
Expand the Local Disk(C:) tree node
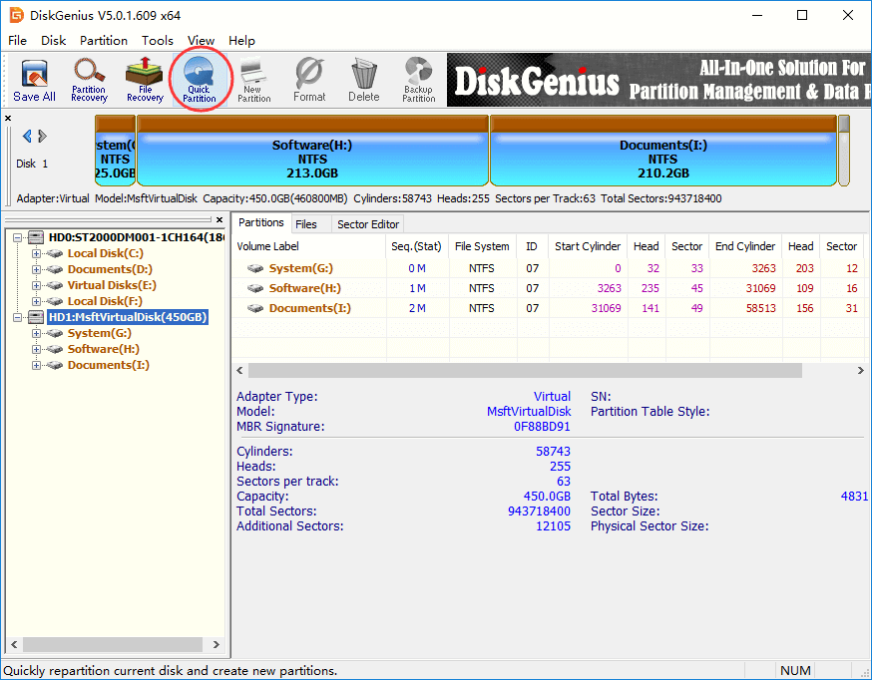point(37,253)
